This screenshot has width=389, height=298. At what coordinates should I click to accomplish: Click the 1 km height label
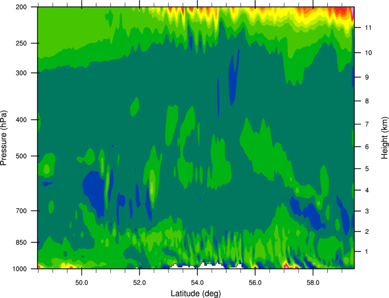(367, 252)
